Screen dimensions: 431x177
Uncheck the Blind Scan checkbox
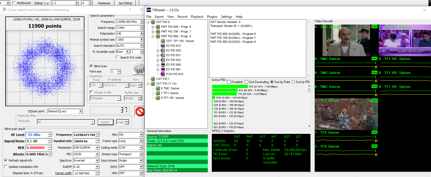[91, 66]
